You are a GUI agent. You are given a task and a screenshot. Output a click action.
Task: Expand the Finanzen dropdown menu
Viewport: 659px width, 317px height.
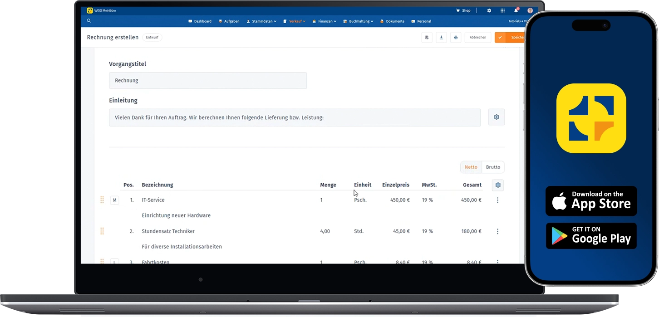click(325, 21)
